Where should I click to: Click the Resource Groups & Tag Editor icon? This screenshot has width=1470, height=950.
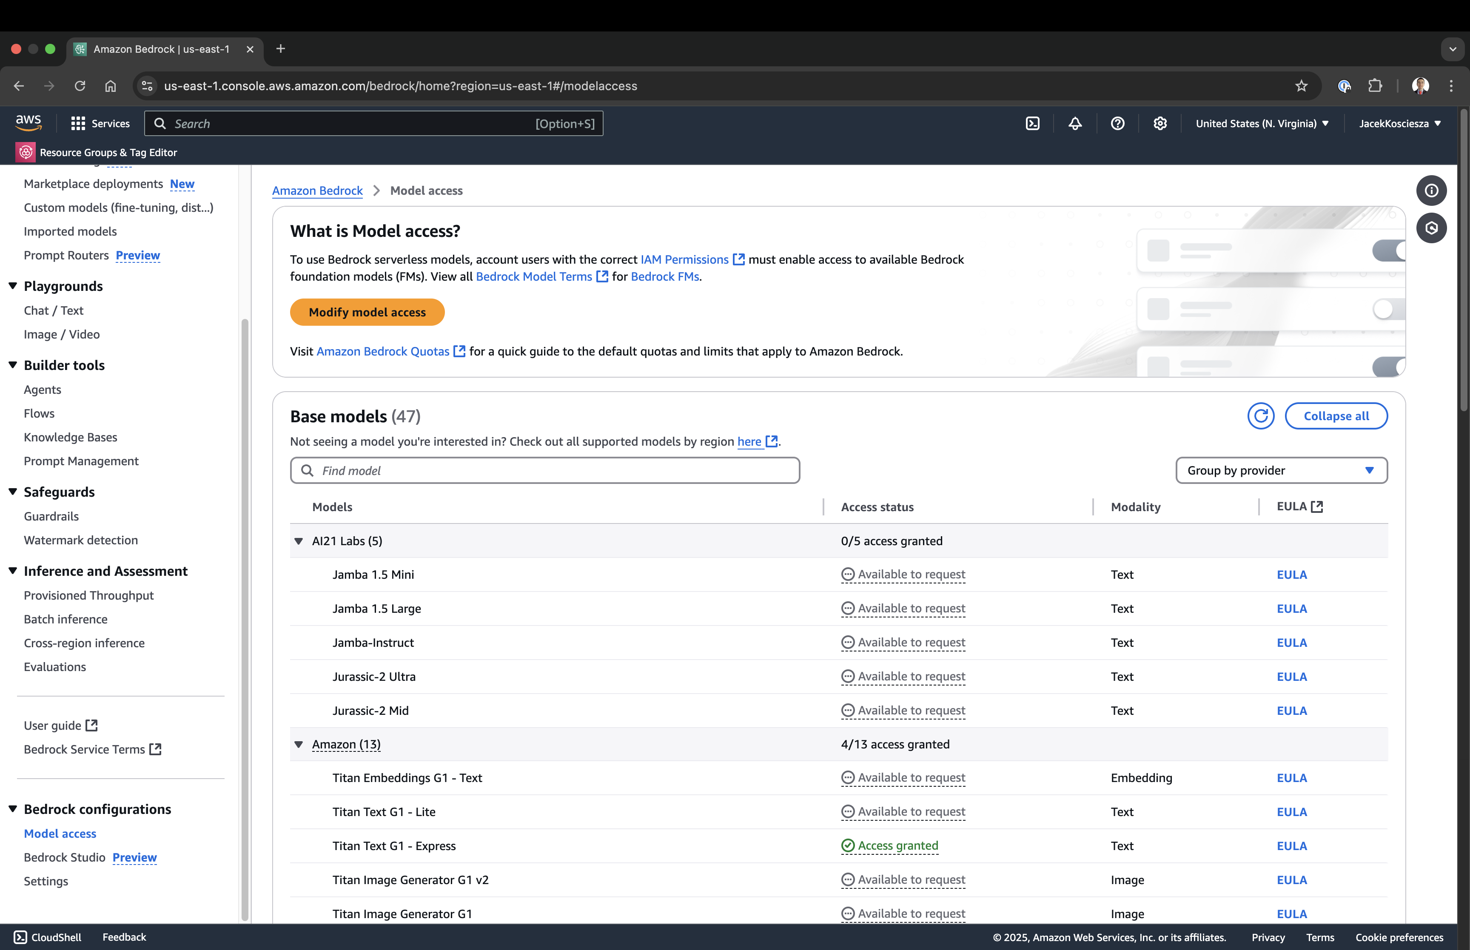tap(26, 152)
